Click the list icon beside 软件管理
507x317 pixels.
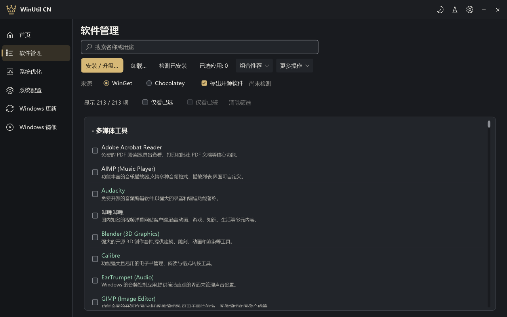[10, 53]
